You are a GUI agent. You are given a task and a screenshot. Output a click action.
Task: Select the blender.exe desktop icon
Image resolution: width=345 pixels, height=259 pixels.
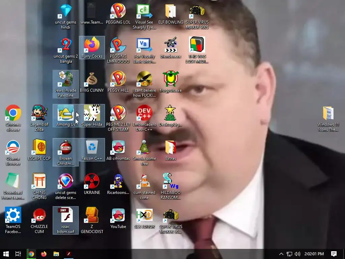[171, 48]
